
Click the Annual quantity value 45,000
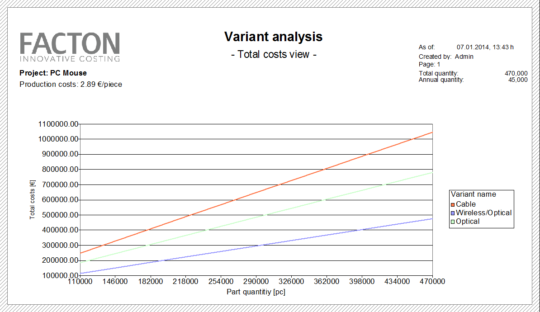pyautogui.click(x=517, y=80)
